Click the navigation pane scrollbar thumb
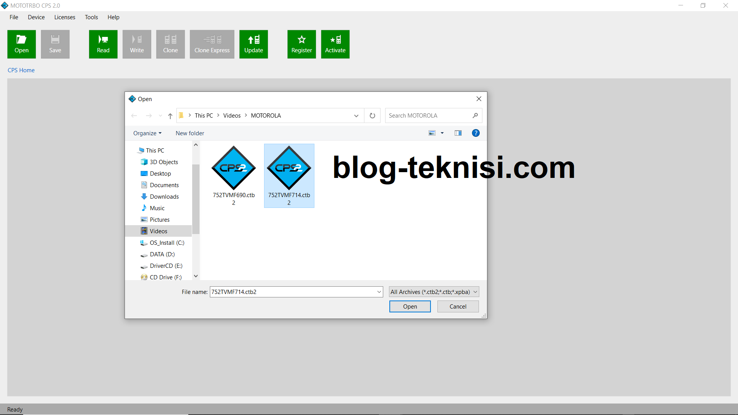The image size is (738, 415). click(x=196, y=199)
